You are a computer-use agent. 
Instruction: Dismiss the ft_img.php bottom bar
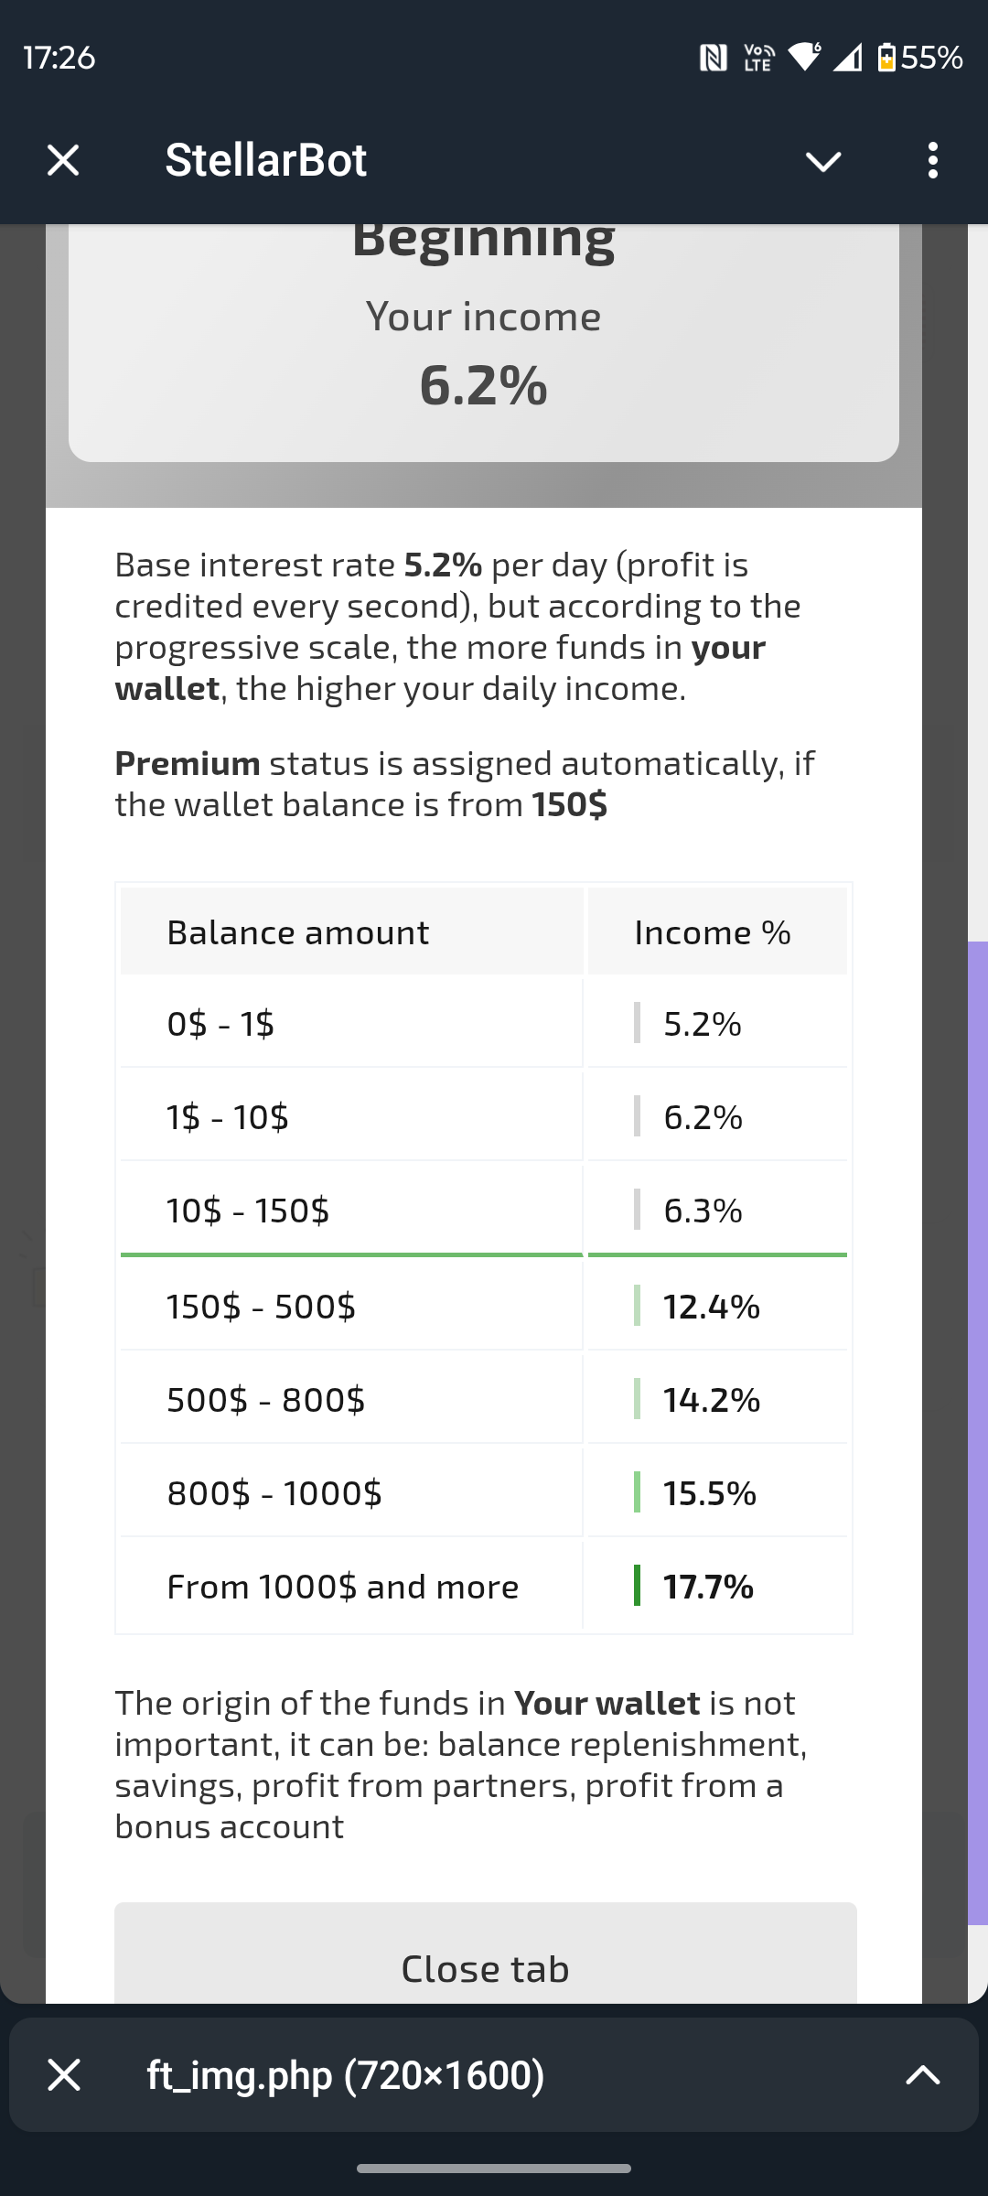(x=64, y=2074)
